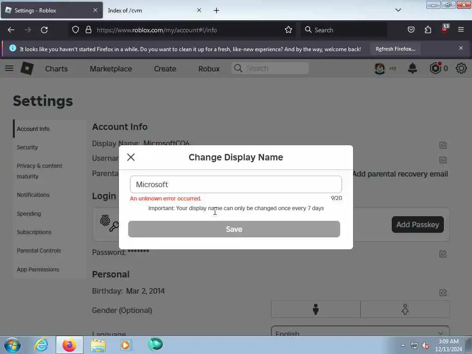Image resolution: width=472 pixels, height=354 pixels.
Task: Open a new Firefox tab
Action: point(217,11)
